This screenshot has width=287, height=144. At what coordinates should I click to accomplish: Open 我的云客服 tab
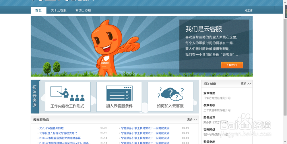[x=83, y=10]
